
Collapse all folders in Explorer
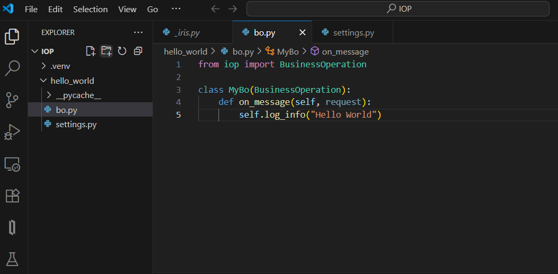(138, 51)
